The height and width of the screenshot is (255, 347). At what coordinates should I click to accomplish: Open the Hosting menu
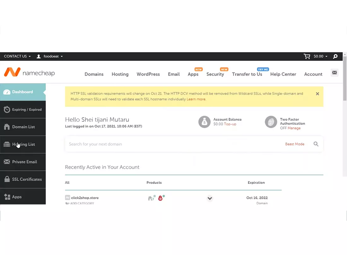(x=120, y=74)
